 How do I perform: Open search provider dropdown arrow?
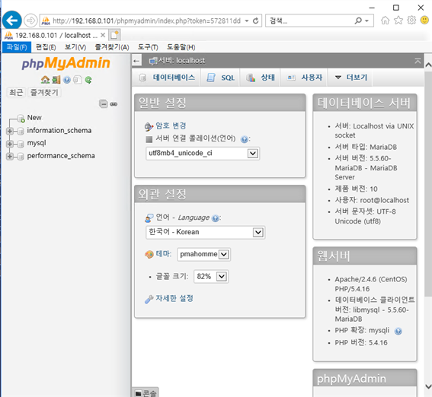click(366, 21)
